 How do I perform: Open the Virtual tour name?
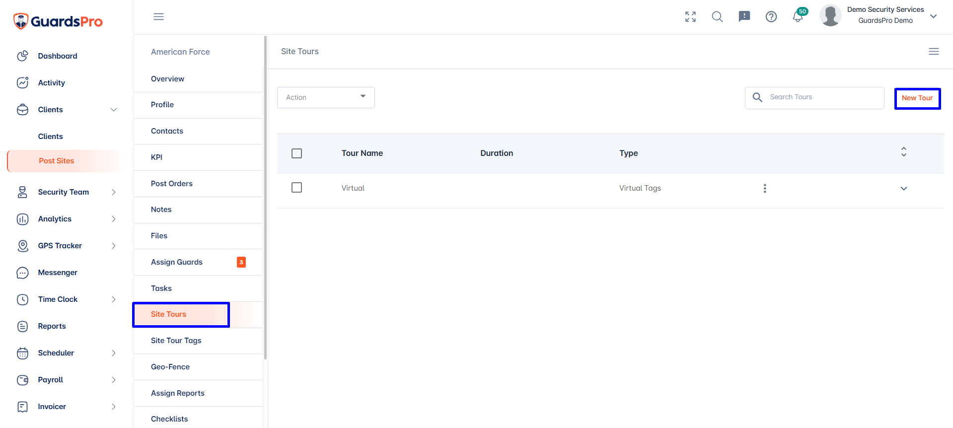pos(353,188)
